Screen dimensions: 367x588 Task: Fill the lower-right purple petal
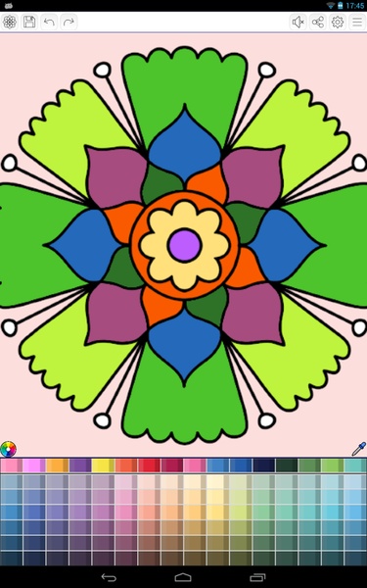click(252, 315)
